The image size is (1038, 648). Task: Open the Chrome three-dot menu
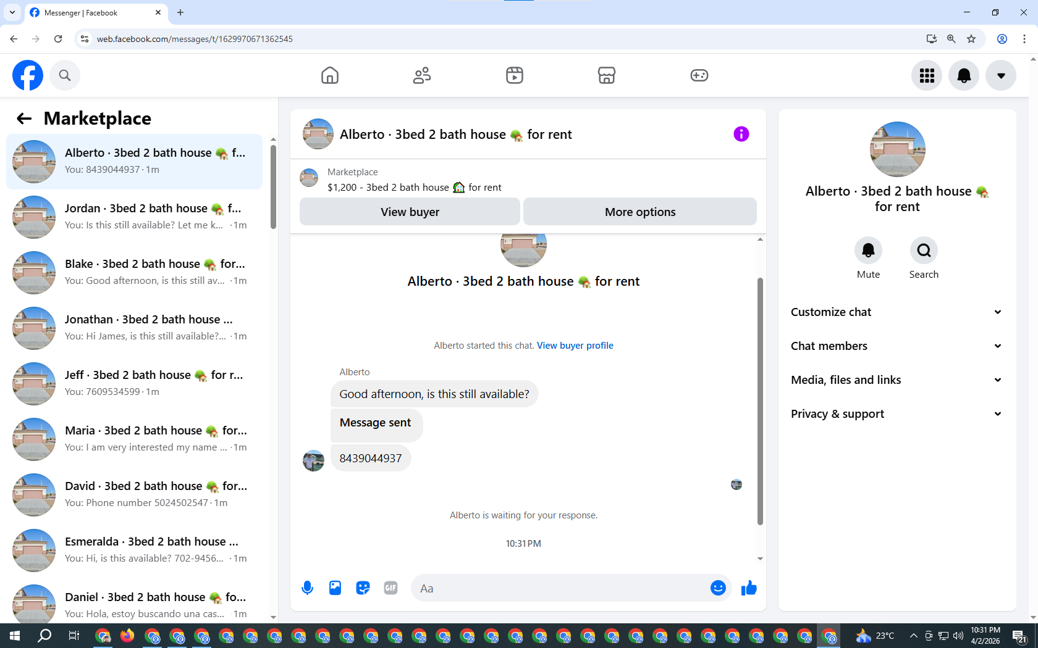click(x=1024, y=39)
